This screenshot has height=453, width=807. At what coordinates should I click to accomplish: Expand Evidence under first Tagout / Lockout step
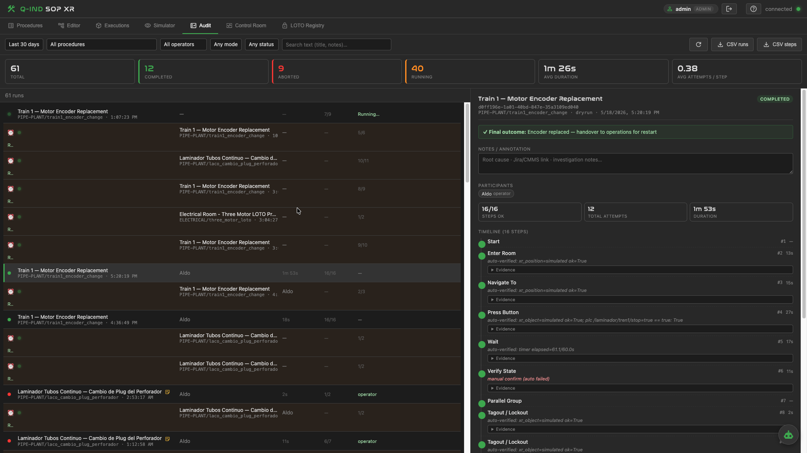tap(640, 429)
